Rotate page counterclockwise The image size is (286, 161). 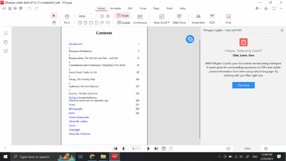pyautogui.click(x=108, y=23)
